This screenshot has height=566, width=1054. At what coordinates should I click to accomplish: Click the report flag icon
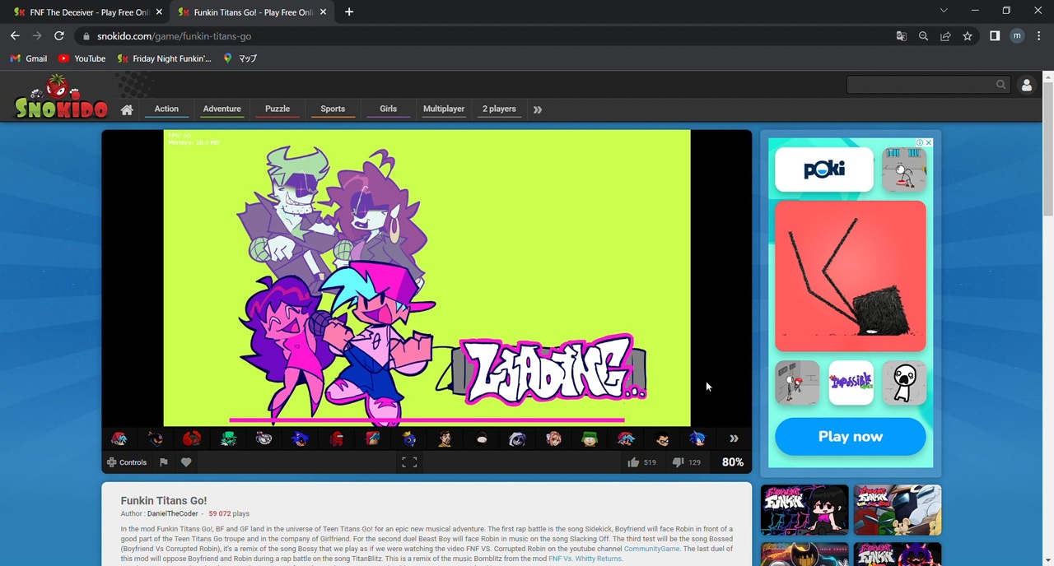click(x=164, y=462)
